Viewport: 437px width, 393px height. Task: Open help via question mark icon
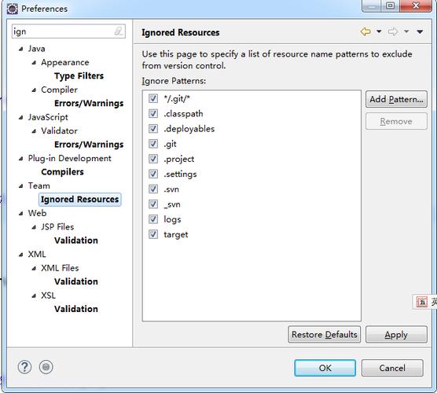(24, 367)
